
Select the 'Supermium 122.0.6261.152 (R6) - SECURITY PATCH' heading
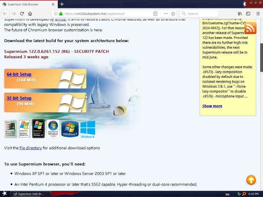[57, 51]
